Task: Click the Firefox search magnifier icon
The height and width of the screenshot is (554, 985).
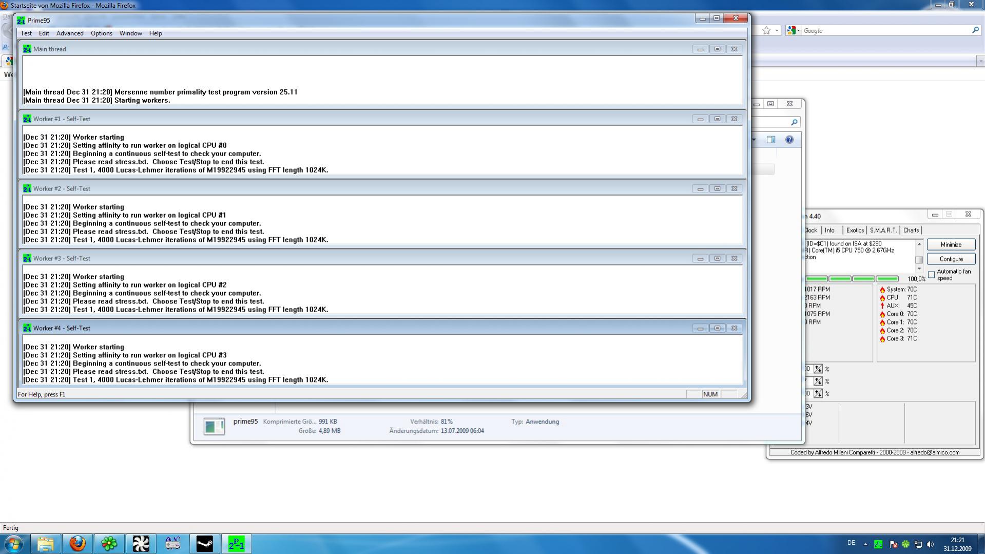Action: (975, 31)
